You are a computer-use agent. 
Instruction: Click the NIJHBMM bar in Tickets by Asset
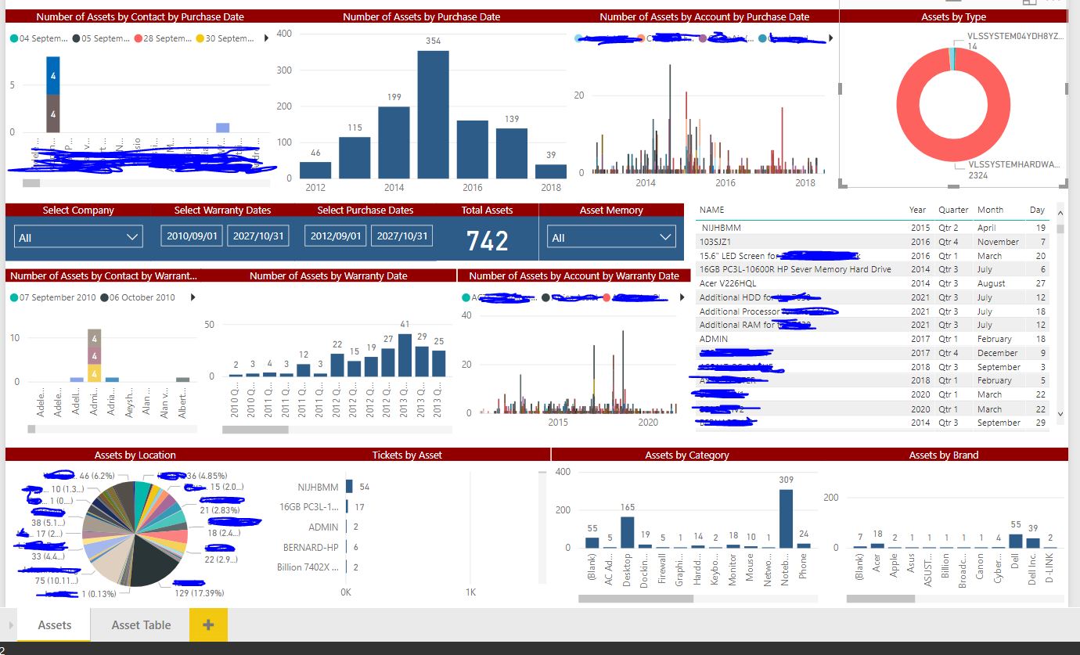click(x=349, y=487)
